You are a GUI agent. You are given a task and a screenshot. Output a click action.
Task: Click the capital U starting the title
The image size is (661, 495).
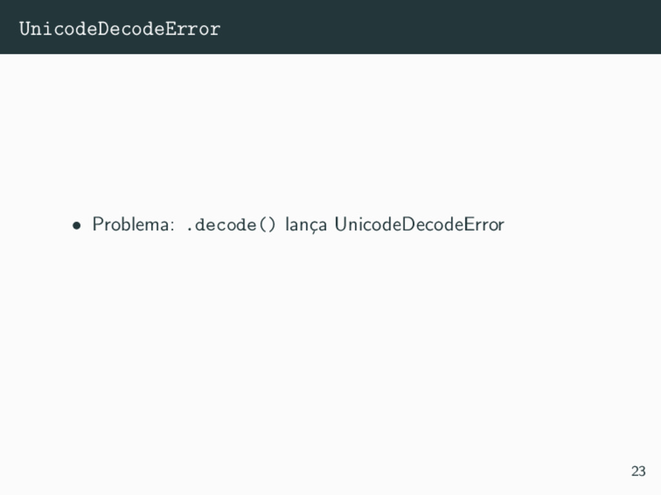[x=25, y=28]
